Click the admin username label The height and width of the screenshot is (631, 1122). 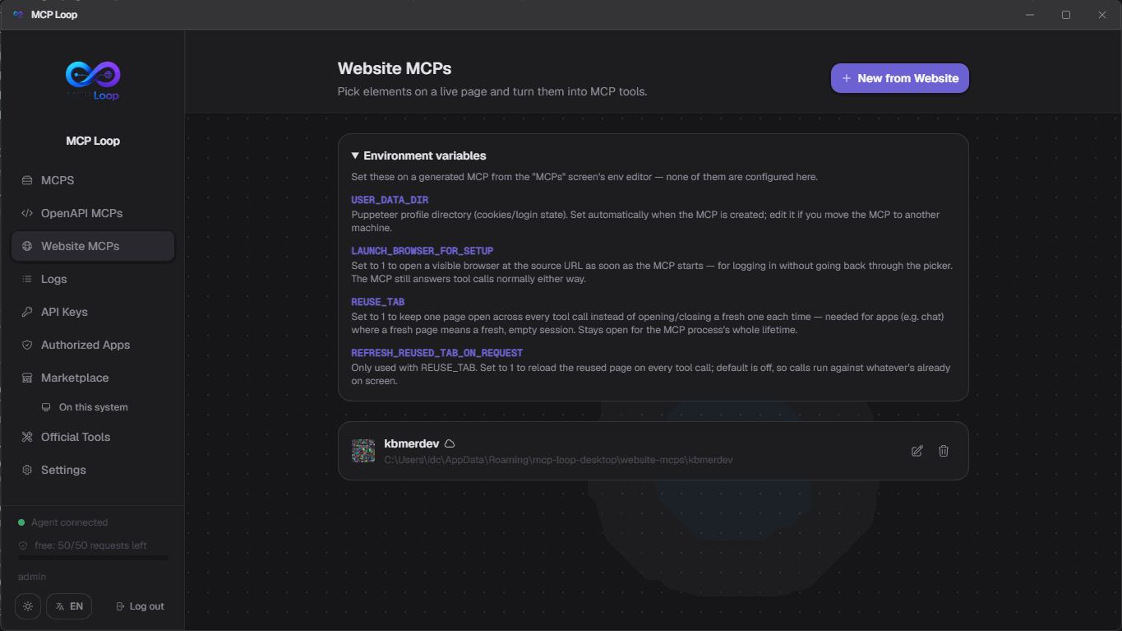pos(32,577)
